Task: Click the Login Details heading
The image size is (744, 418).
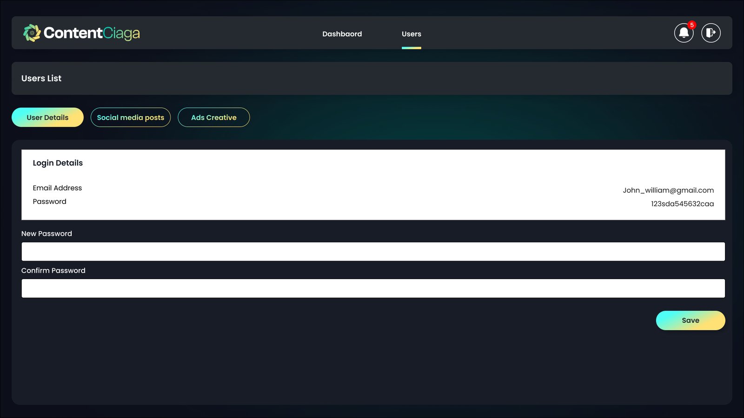Action: point(58,163)
